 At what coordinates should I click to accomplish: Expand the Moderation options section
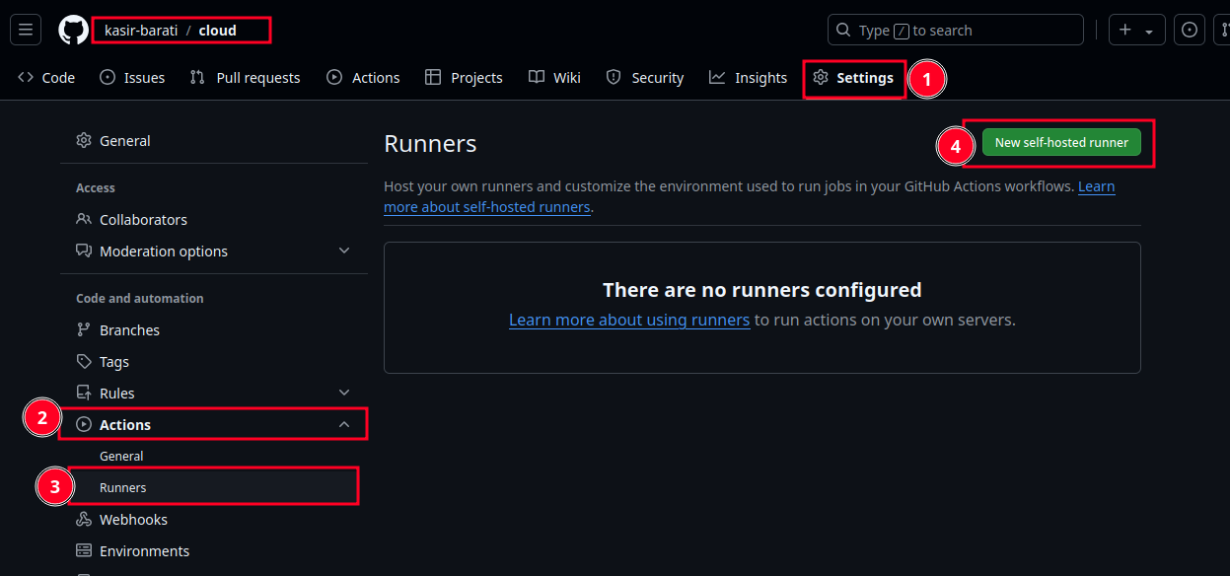344,251
